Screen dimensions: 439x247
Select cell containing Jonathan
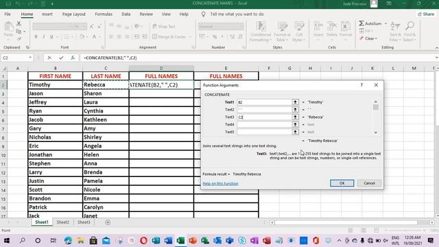click(55, 154)
